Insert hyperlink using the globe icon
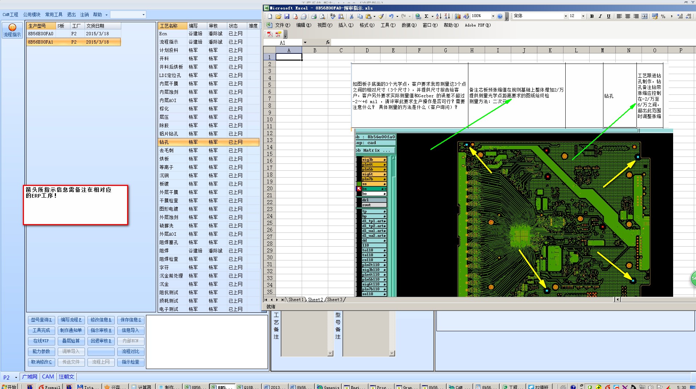This screenshot has height=389, width=696. (x=418, y=16)
